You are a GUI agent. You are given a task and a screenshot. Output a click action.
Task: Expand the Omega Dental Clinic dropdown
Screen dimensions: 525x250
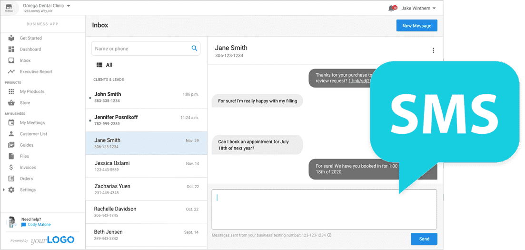click(x=69, y=6)
